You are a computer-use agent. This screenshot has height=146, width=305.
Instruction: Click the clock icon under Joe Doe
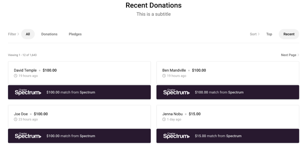(x=16, y=119)
